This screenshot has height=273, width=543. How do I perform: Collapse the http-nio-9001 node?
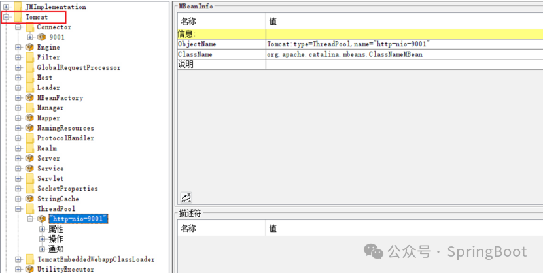click(30, 219)
